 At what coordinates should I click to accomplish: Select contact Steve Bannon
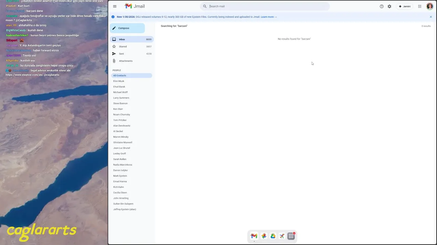(121, 103)
